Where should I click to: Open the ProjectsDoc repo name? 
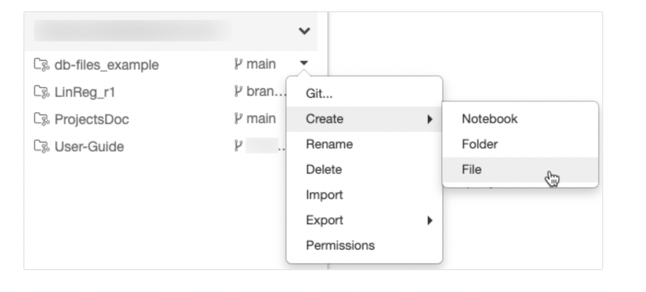92,120
